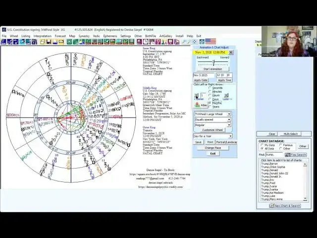Click the time input field
317x238 pixels.
tap(224, 75)
